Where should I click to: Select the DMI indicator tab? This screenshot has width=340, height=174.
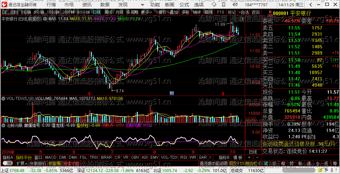63,157
